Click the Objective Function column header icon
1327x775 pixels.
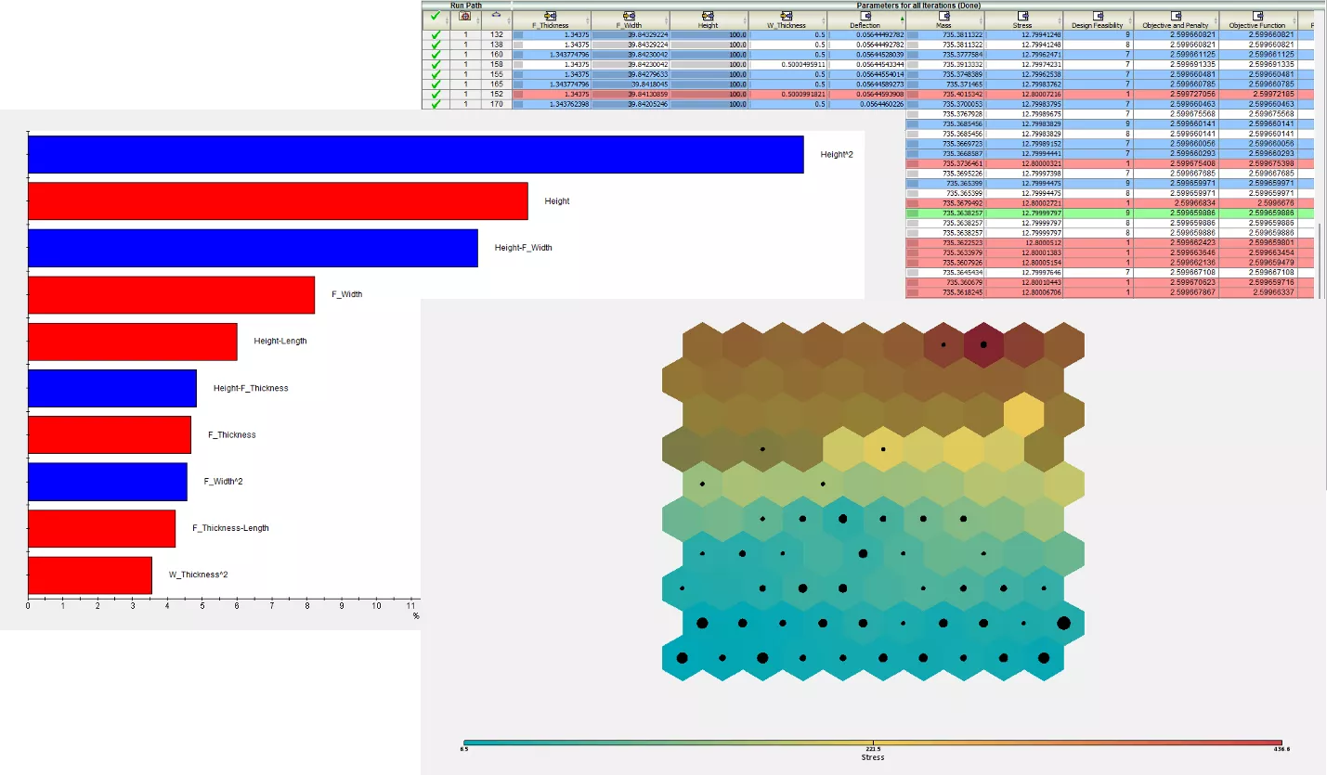click(1256, 17)
